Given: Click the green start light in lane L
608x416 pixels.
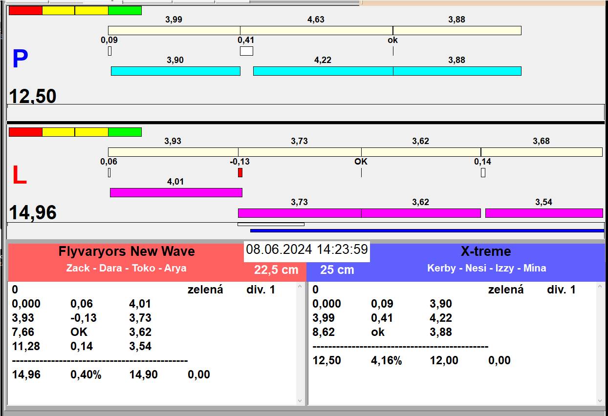Looking at the screenshot, I should tap(125, 132).
